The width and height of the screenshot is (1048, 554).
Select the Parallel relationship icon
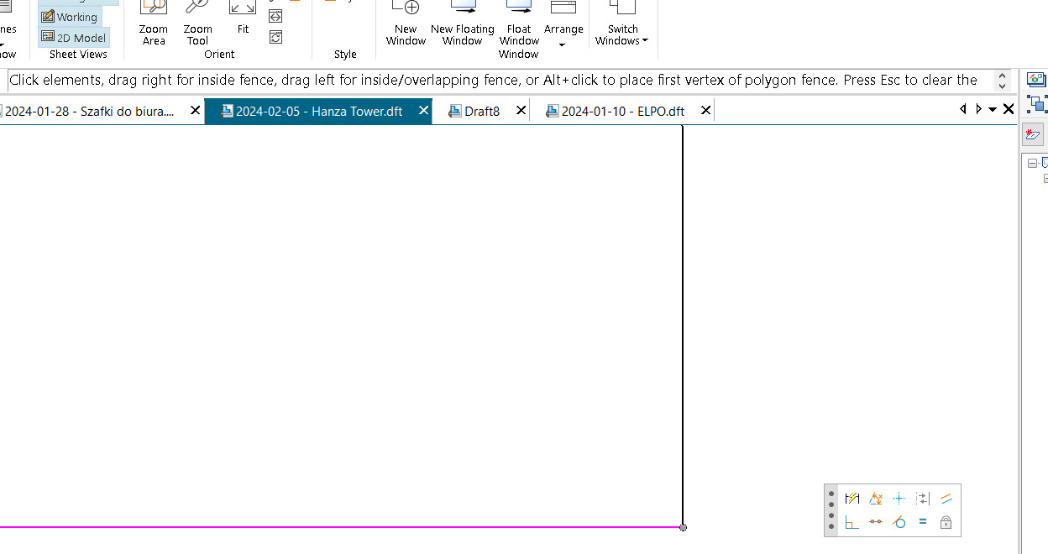[946, 499]
